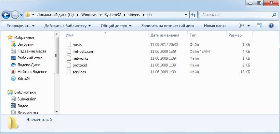Open the help question mark icon
Viewport: 280px width, 134px height.
271,26
